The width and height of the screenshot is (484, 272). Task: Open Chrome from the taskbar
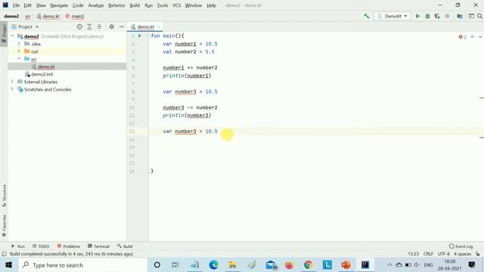tap(308, 265)
